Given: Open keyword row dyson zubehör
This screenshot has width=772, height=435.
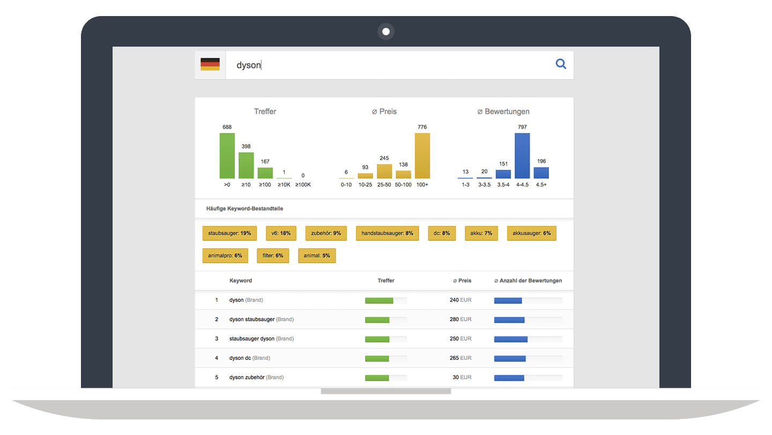Looking at the screenshot, I should [384, 377].
